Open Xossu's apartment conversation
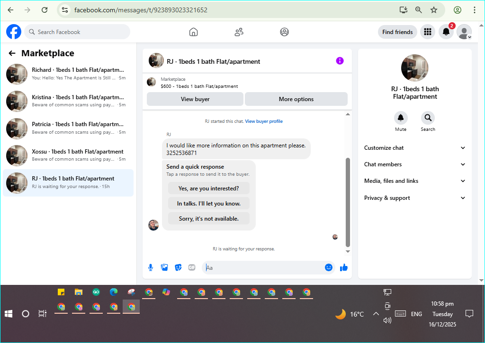Screen dimensions: 485x343 tap(68, 155)
